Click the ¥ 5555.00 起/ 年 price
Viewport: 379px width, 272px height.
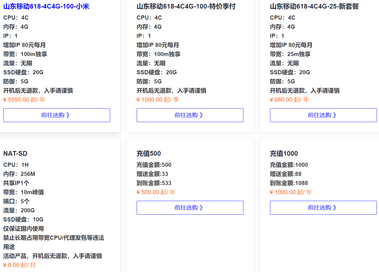[x=24, y=100]
